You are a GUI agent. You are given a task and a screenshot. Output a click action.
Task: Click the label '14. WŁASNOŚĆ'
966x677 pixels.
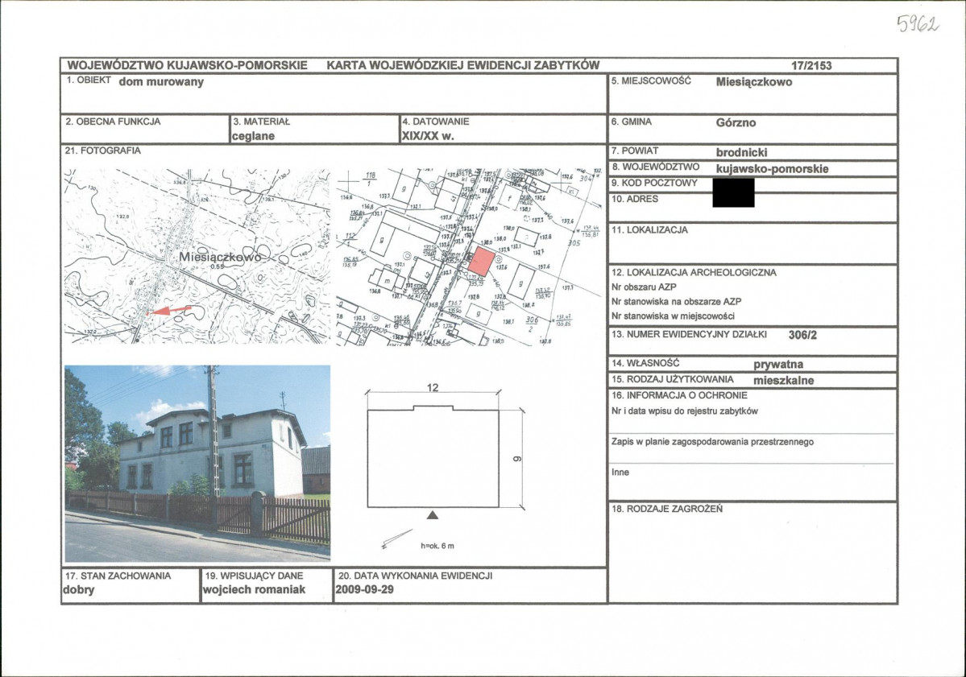(645, 363)
